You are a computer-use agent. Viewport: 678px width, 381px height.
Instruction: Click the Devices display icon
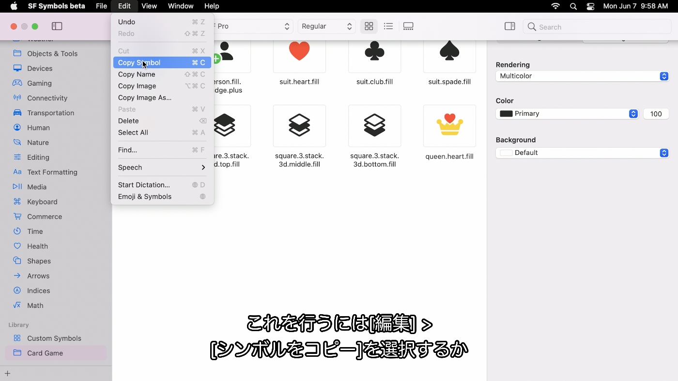17,68
